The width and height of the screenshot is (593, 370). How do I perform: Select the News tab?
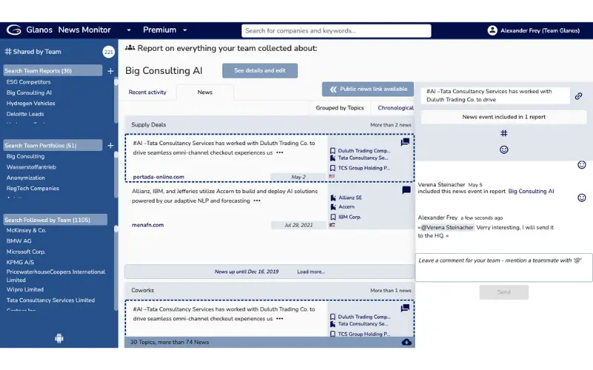[205, 92]
